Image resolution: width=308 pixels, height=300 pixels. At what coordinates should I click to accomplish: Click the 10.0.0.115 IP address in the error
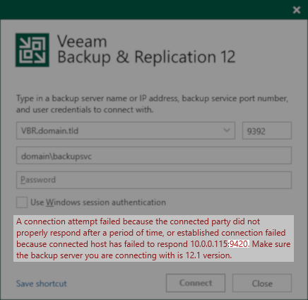coord(209,244)
